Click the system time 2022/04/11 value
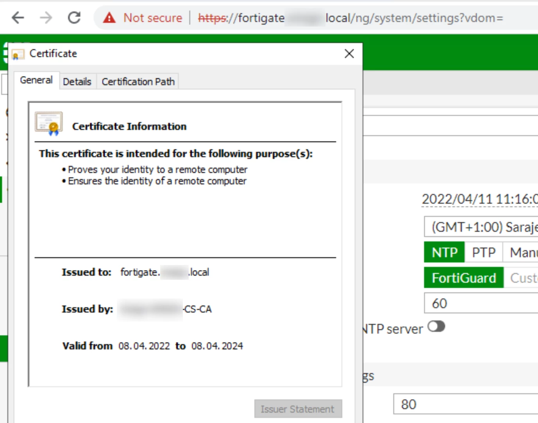 [x=480, y=199]
